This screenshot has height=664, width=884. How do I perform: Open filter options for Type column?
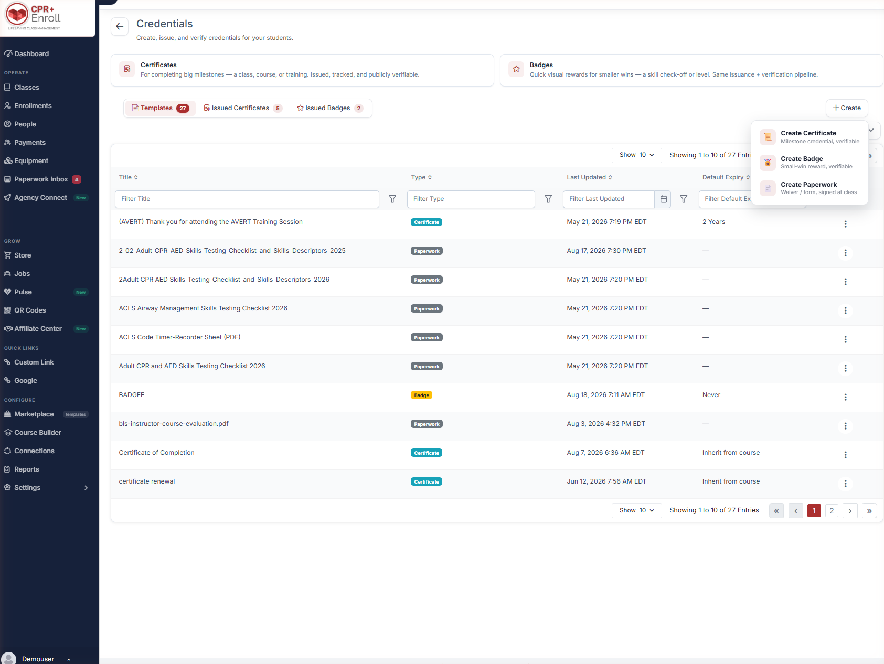pyautogui.click(x=548, y=199)
